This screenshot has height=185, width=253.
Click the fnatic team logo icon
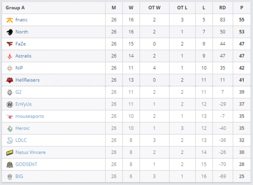click(x=10, y=20)
